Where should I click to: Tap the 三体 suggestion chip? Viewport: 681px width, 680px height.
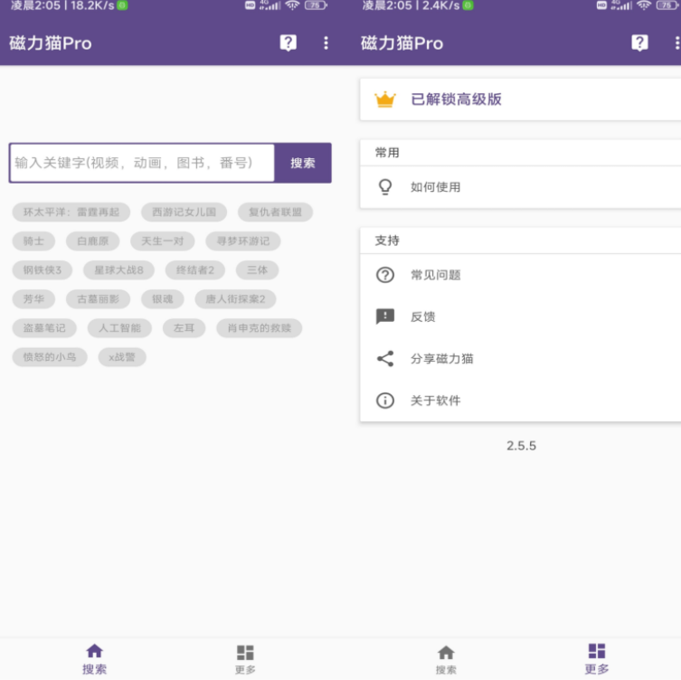(257, 270)
